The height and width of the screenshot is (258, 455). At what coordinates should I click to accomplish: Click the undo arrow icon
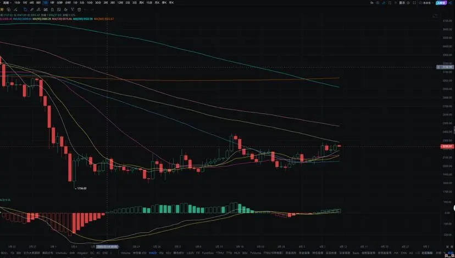86,9
